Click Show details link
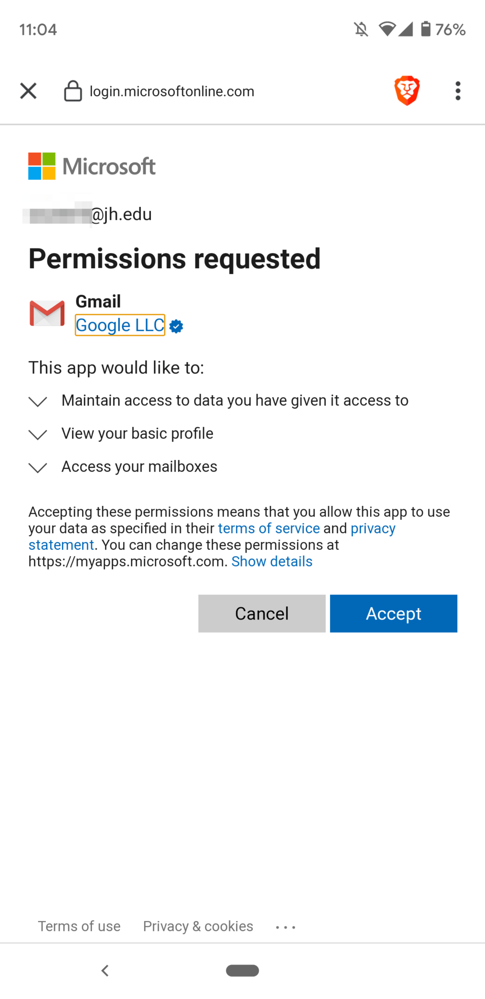 pos(272,561)
